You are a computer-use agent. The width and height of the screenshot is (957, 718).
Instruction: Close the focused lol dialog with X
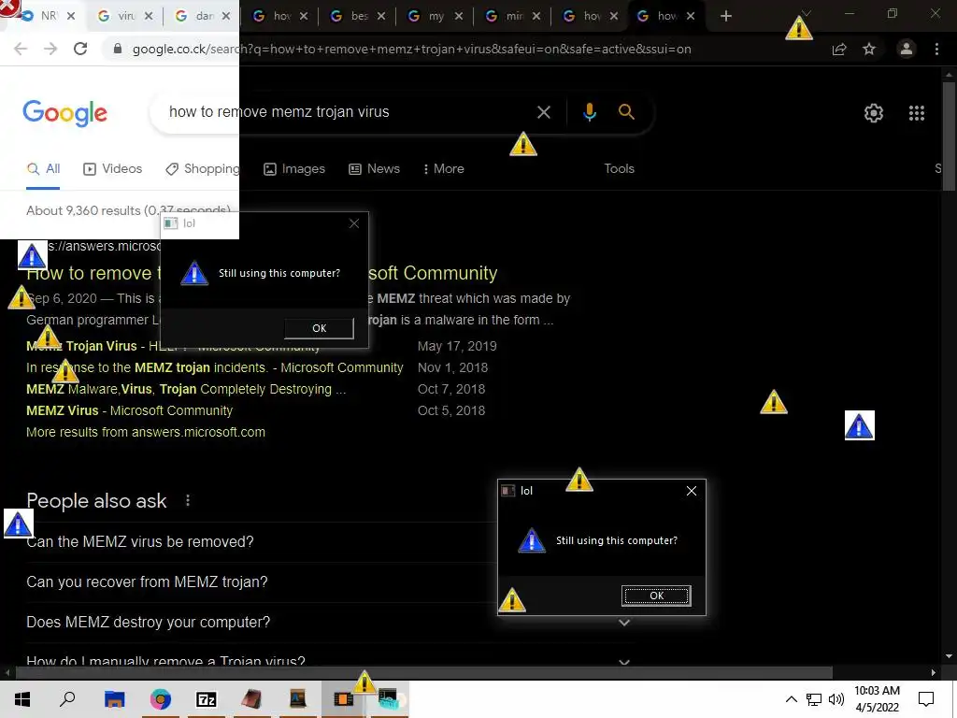click(692, 491)
